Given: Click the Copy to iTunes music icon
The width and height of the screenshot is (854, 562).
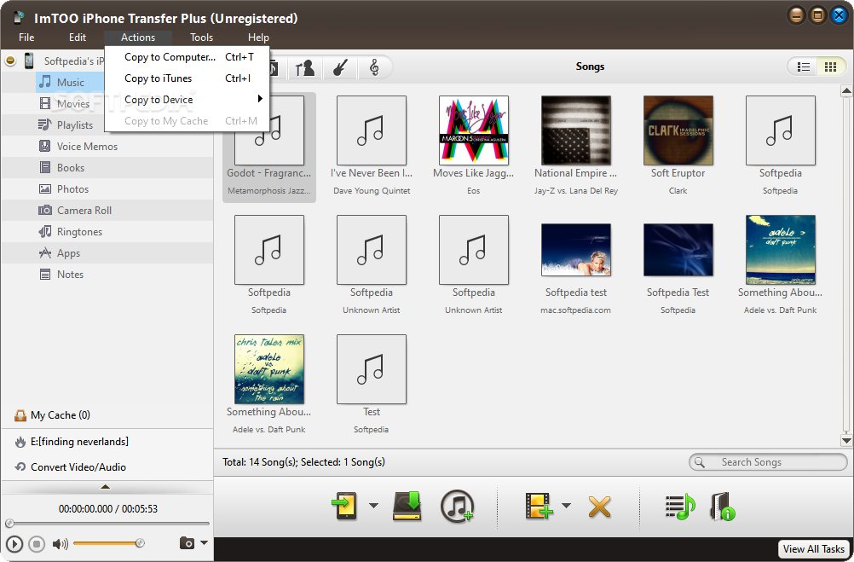Looking at the screenshot, I should pyautogui.click(x=457, y=507).
